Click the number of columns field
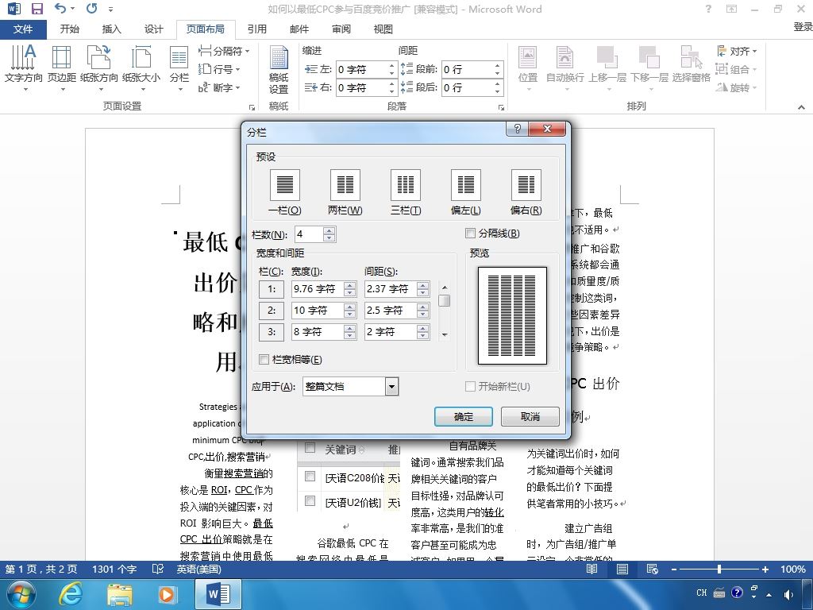 tap(309, 234)
